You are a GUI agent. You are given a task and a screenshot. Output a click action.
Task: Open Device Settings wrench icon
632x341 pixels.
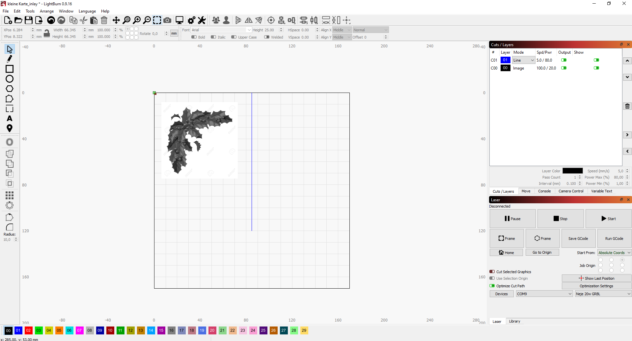point(202,20)
